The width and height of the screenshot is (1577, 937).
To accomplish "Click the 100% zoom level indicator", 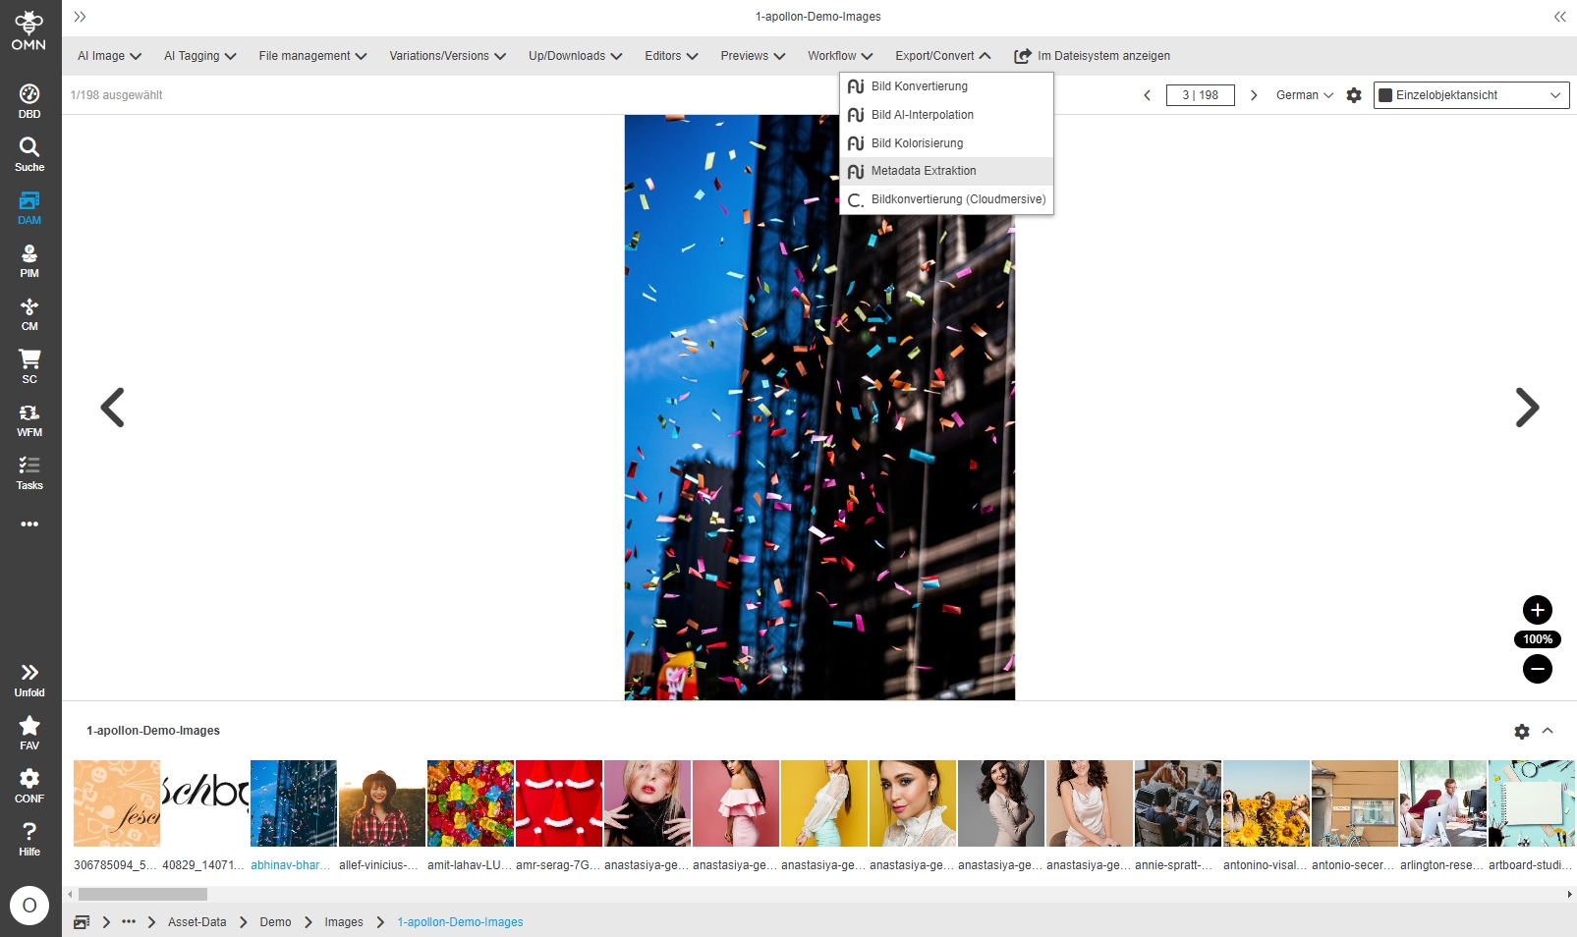I will pos(1538,639).
